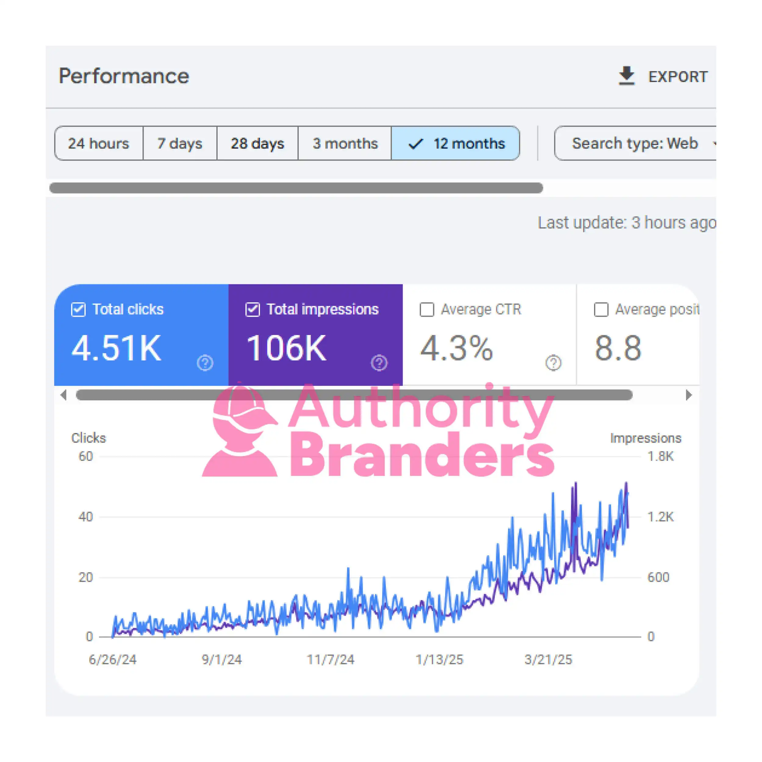The image size is (762, 762).
Task: Click the metrics cards horizontal scrollbar thumb
Action: (354, 395)
